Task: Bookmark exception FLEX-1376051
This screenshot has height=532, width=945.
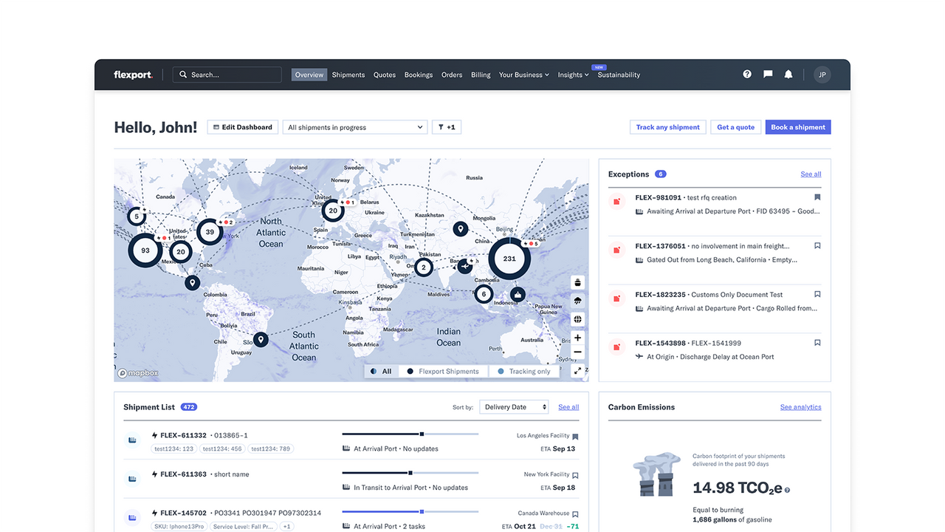Action: tap(817, 246)
